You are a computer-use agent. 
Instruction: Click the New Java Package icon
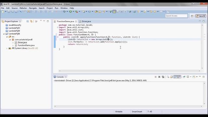84,12
